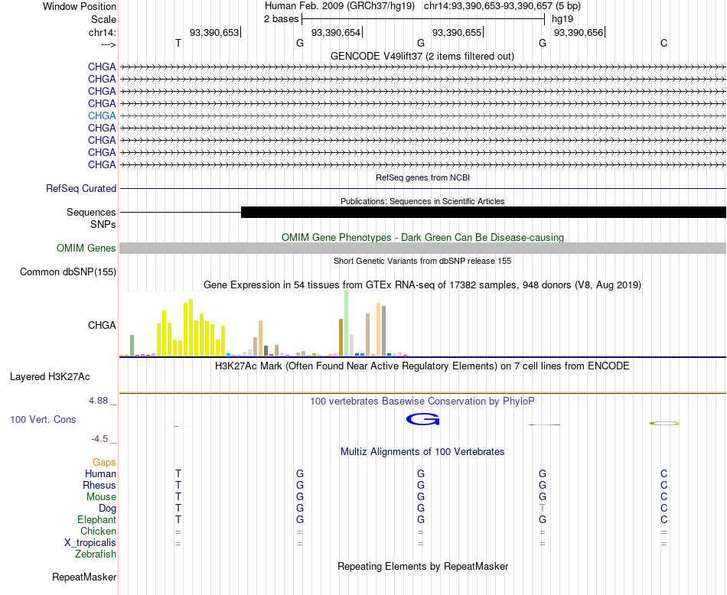Open the OMIM Genes track label
The height and width of the screenshot is (595, 727).
click(x=86, y=248)
